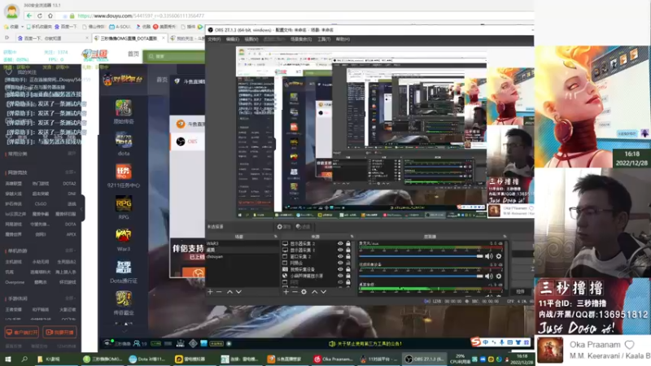The image size is (651, 366).
Task: Open OBS 文件(F) menu
Action: point(214,39)
